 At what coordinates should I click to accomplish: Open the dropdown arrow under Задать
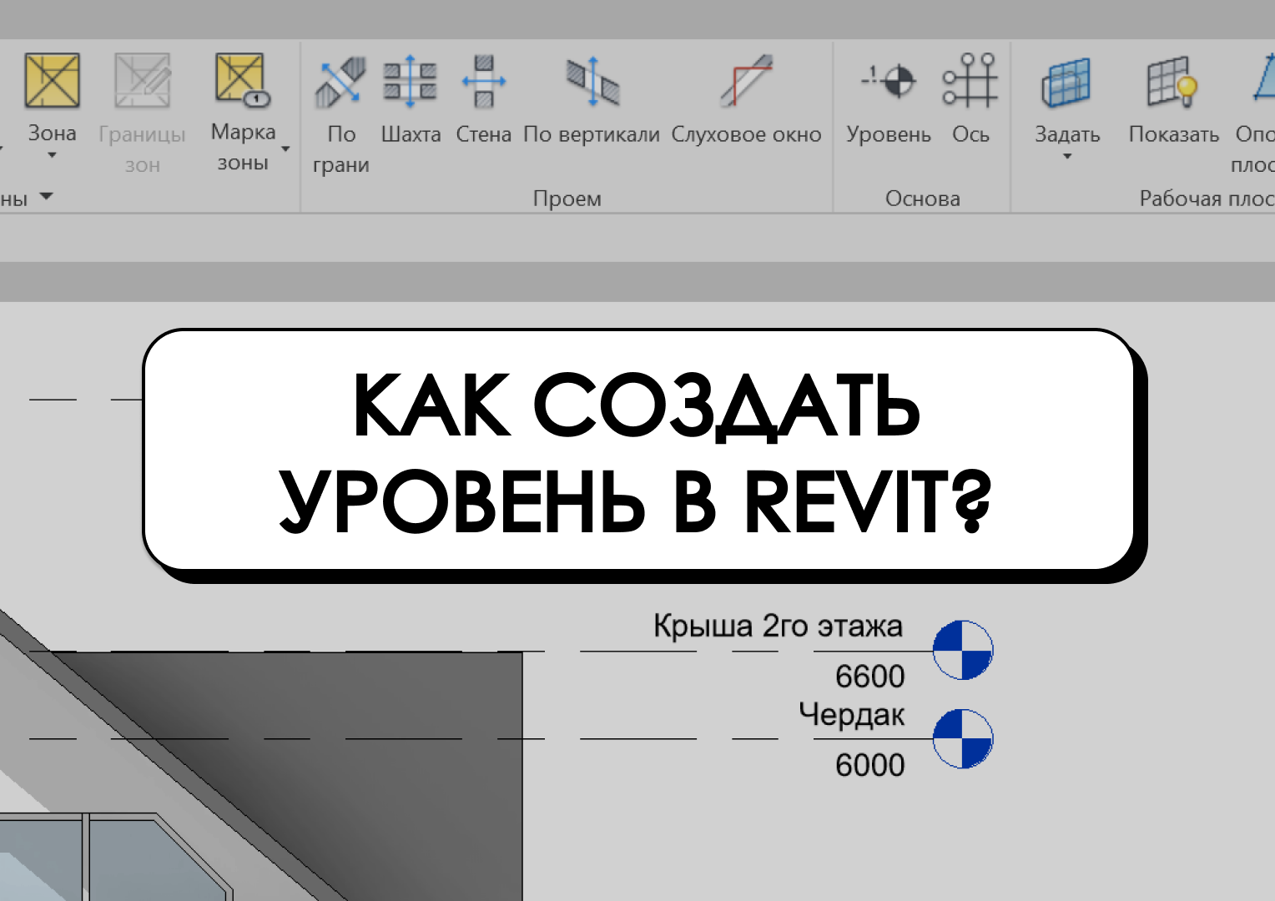[x=1067, y=157]
